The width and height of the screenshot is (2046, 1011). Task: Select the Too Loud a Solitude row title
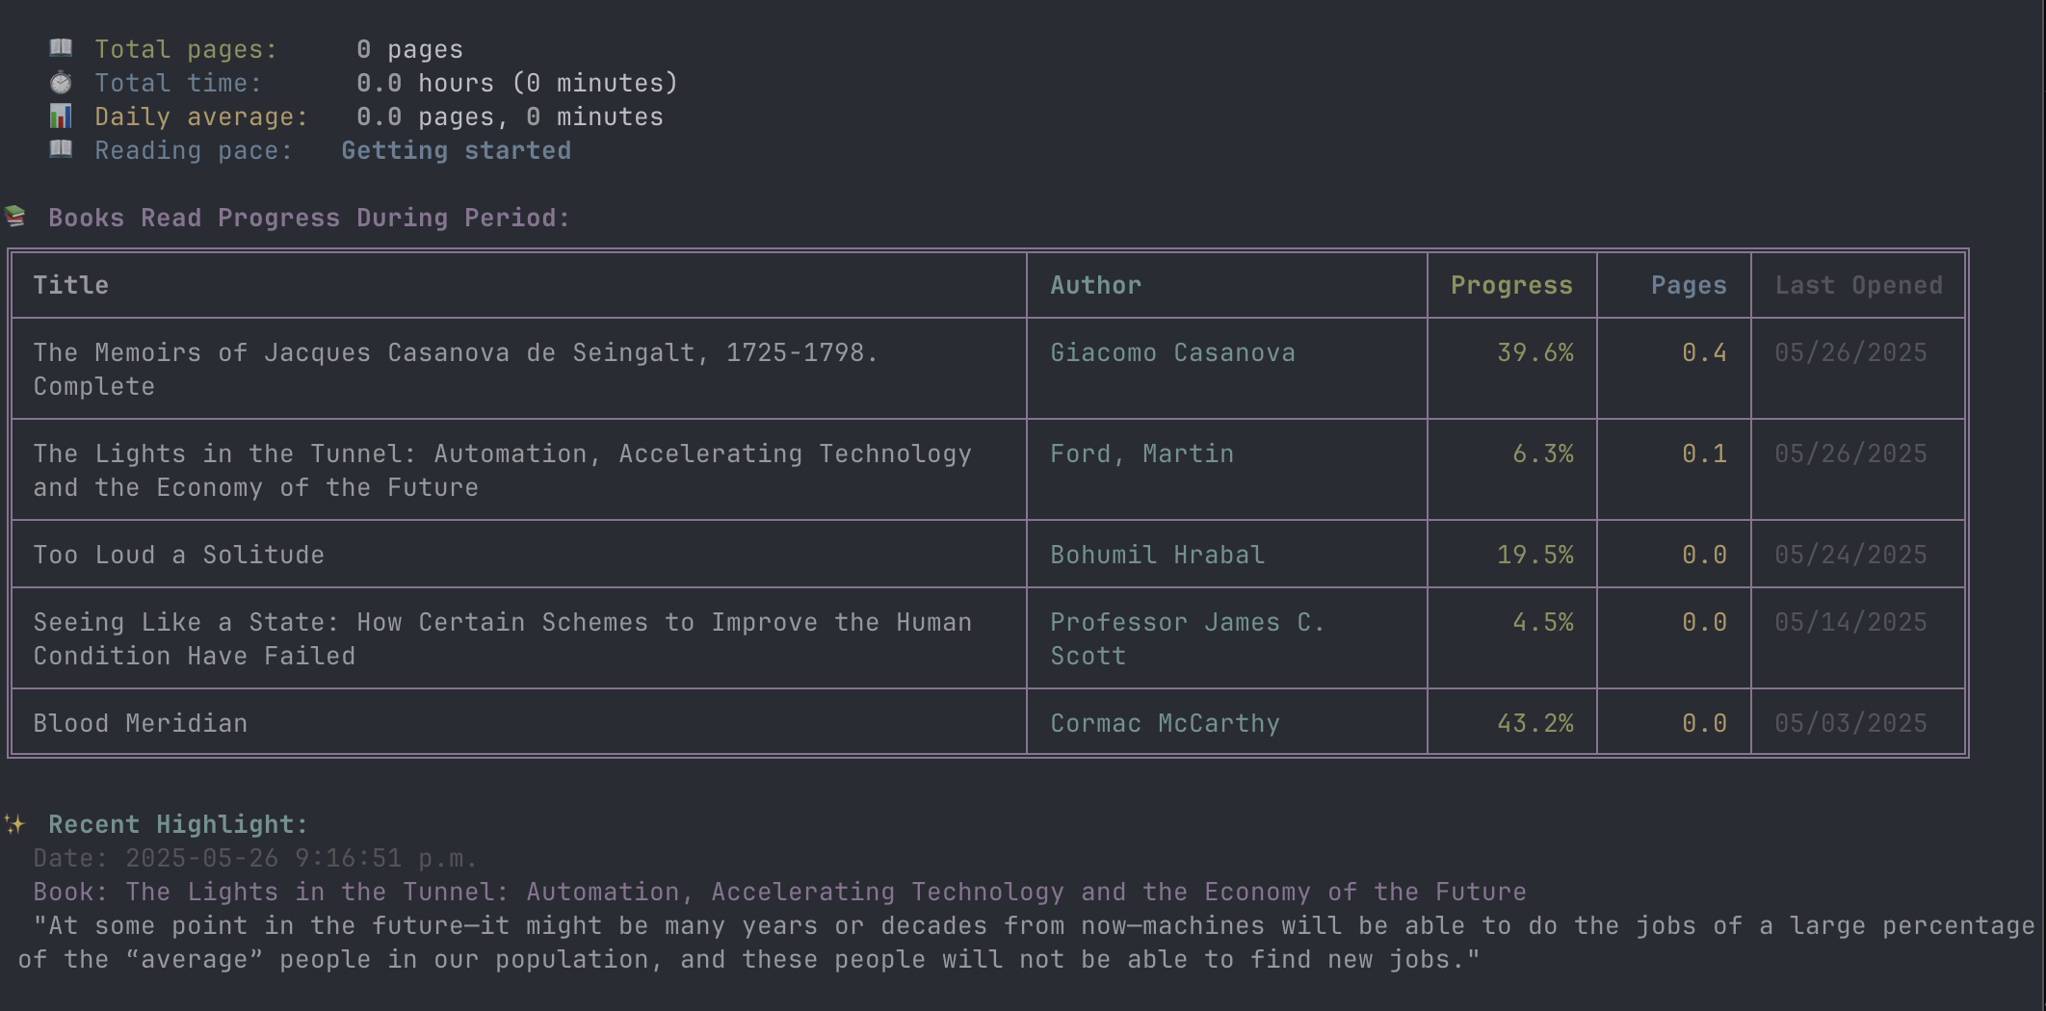point(179,555)
